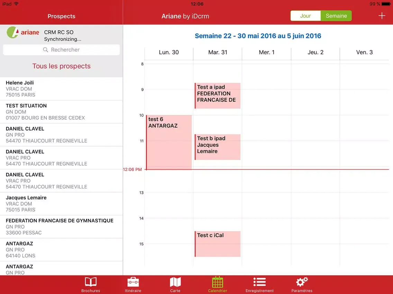Click the Ariane by iDcrm title
This screenshot has width=393, height=294.
point(185,16)
